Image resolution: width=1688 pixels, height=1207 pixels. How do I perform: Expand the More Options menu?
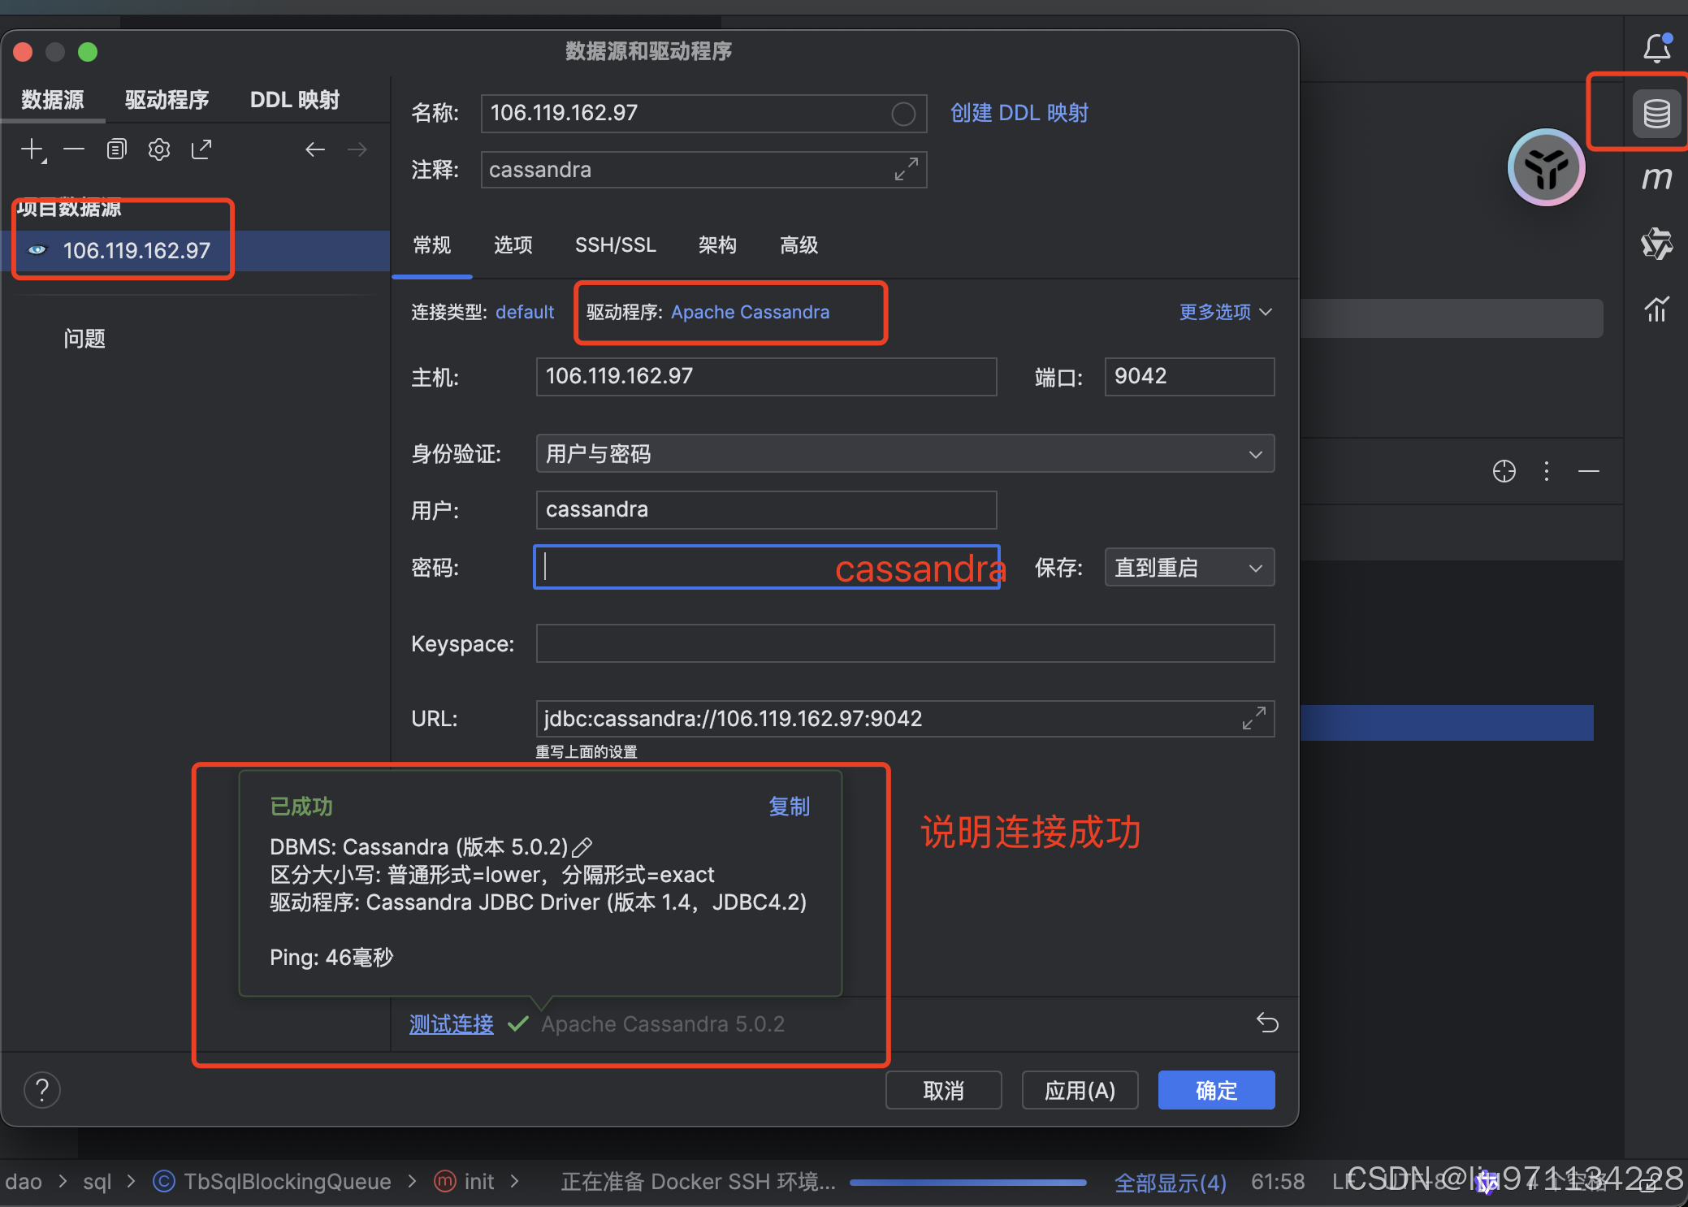click(x=1225, y=312)
